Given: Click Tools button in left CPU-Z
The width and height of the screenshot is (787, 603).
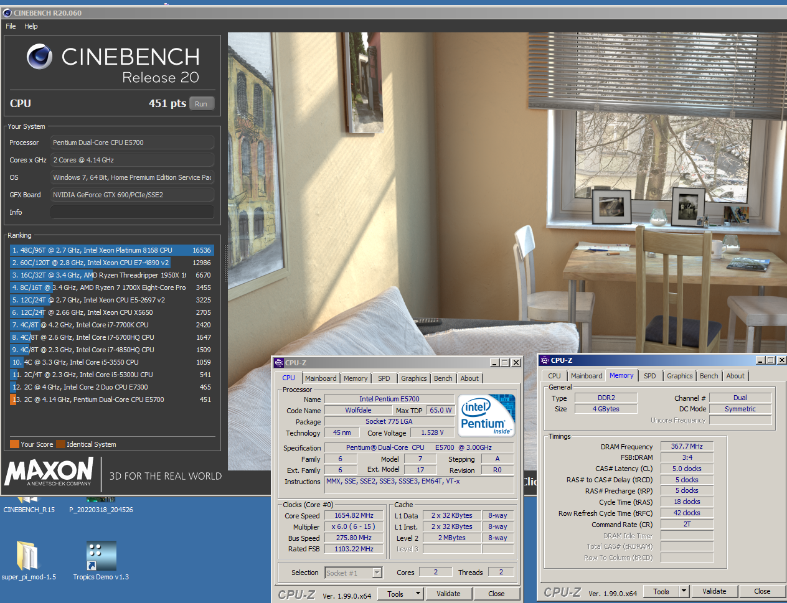Looking at the screenshot, I should [x=395, y=594].
